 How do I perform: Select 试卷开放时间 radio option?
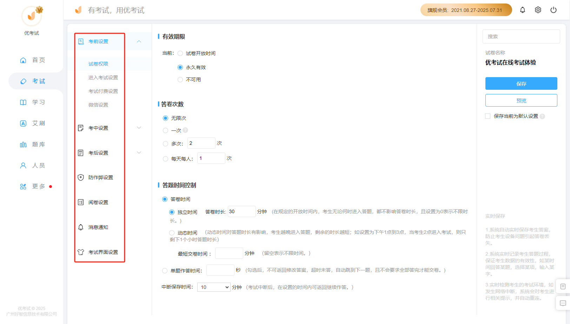[x=180, y=53]
